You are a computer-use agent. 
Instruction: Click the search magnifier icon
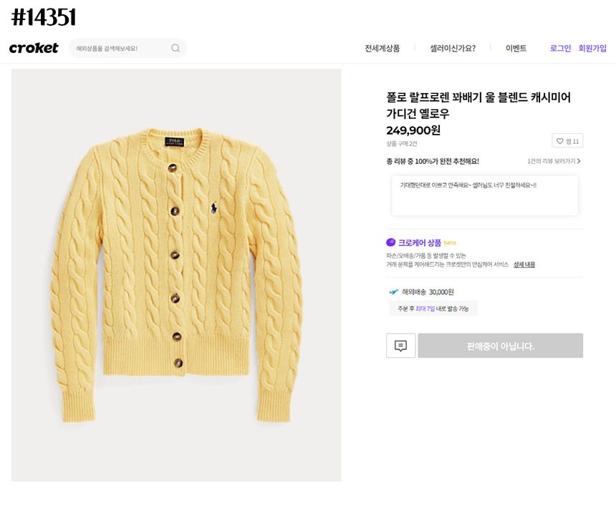[175, 49]
